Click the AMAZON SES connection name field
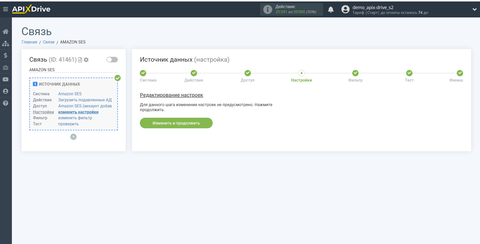This screenshot has width=480, height=244. click(x=74, y=70)
